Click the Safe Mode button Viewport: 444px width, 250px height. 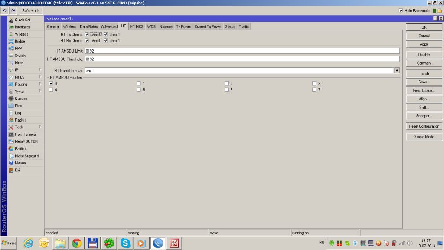click(x=31, y=10)
